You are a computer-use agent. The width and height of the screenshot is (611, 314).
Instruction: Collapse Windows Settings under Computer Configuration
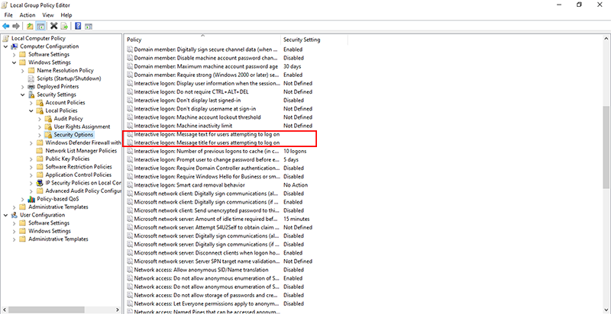click(x=14, y=62)
